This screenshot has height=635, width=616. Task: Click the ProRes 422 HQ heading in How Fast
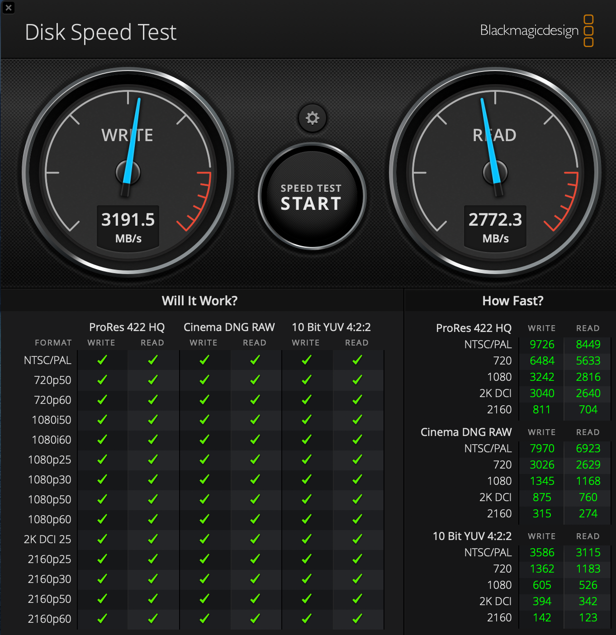point(474,328)
